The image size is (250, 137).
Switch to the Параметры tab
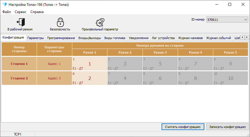[x=36, y=38]
